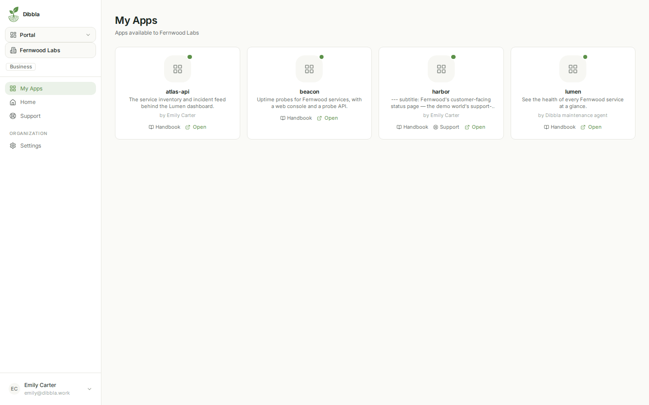Image resolution: width=649 pixels, height=405 pixels.
Task: Click the atlas-api app grid icon
Action: tap(178, 69)
